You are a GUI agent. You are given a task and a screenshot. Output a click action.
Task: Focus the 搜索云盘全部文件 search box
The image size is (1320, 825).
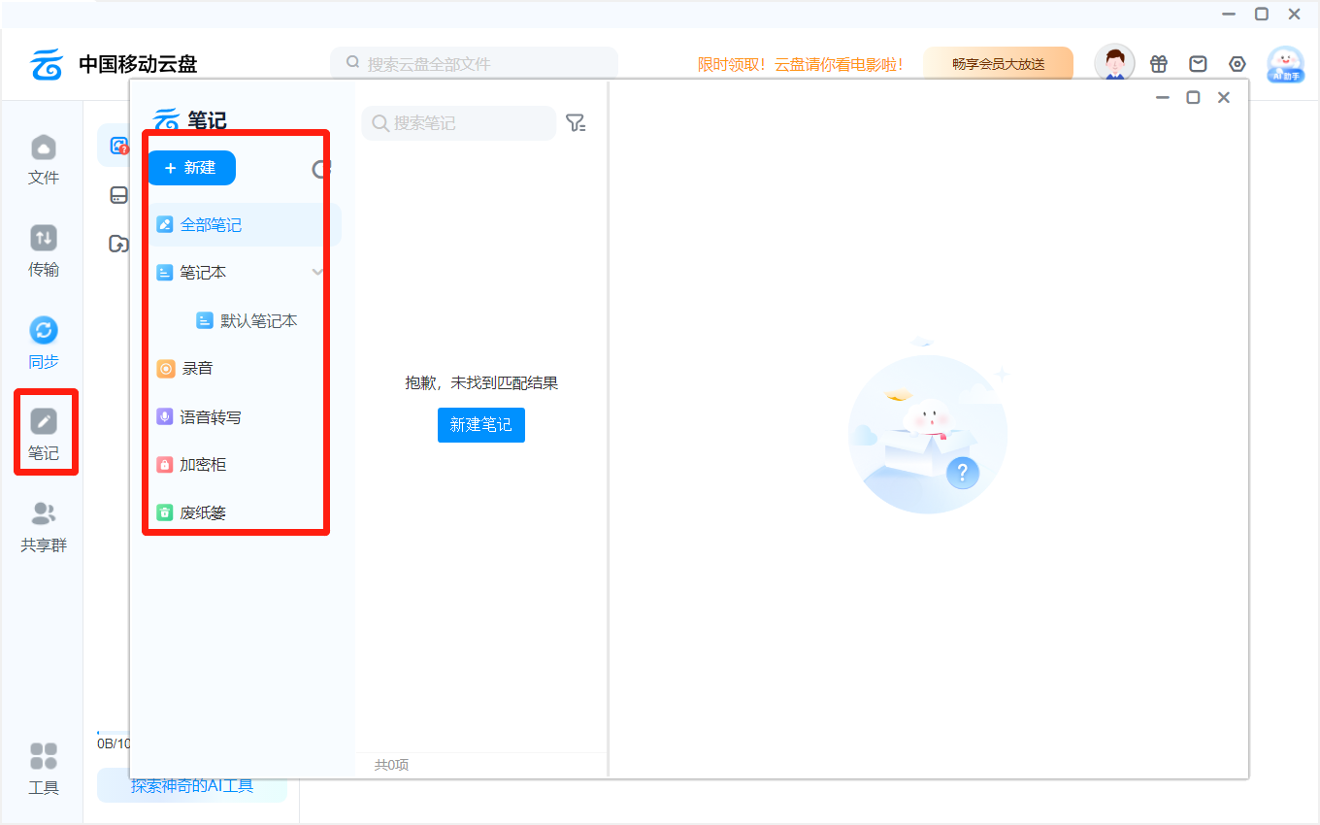[x=474, y=64]
